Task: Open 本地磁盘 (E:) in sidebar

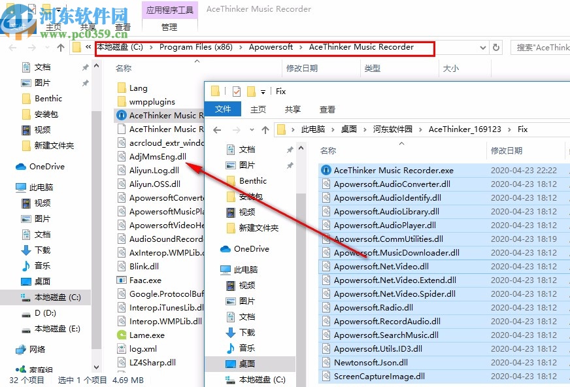Action: [58, 329]
